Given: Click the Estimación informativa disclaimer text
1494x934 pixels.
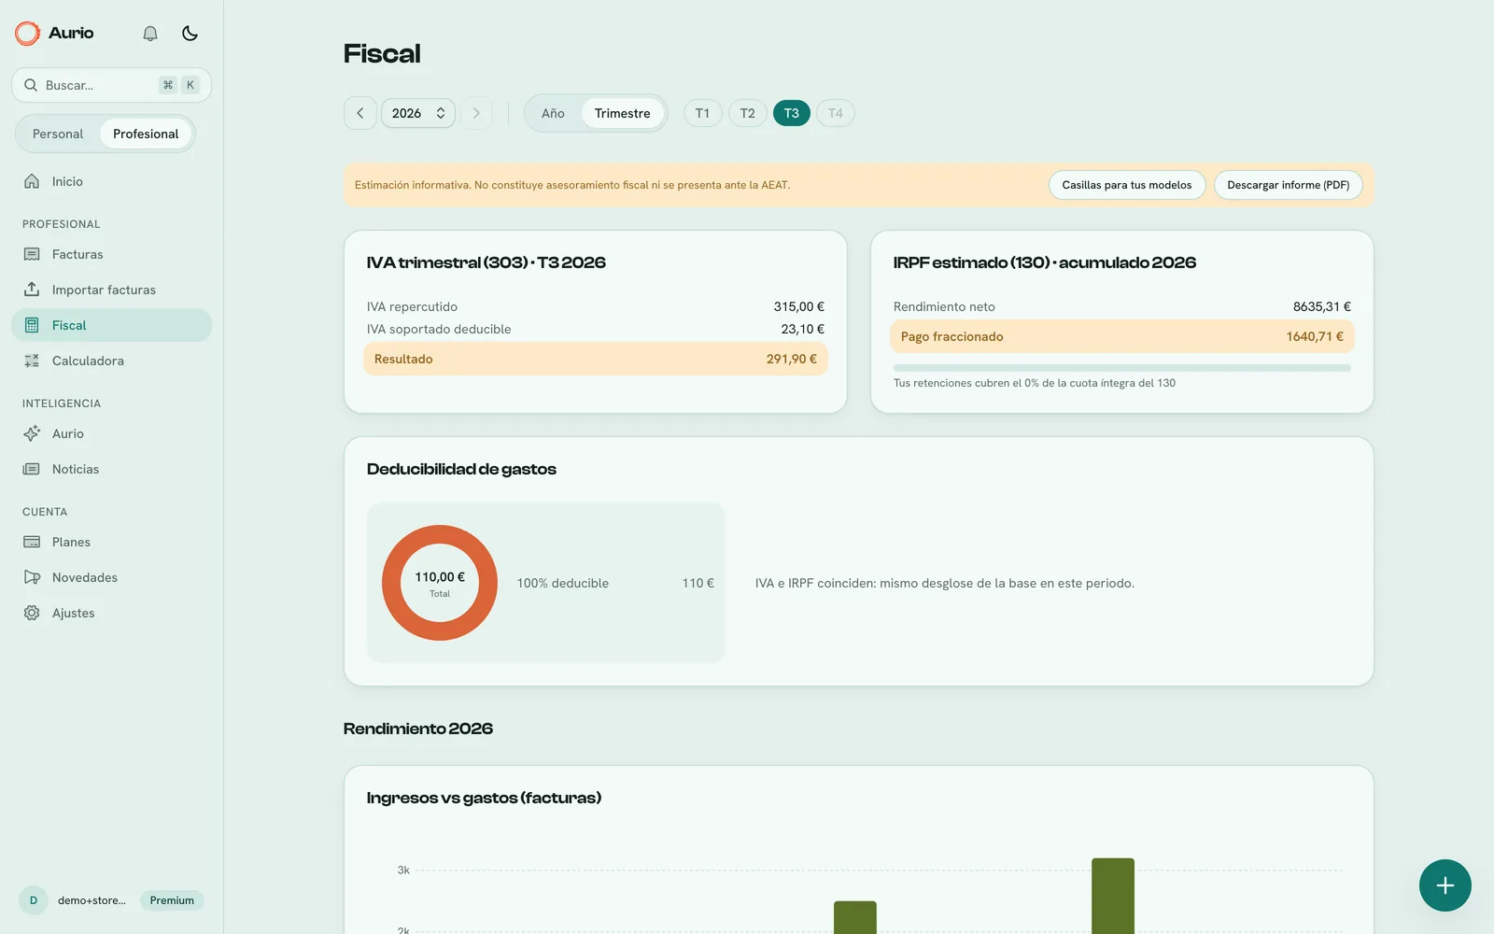Looking at the screenshot, I should (572, 185).
